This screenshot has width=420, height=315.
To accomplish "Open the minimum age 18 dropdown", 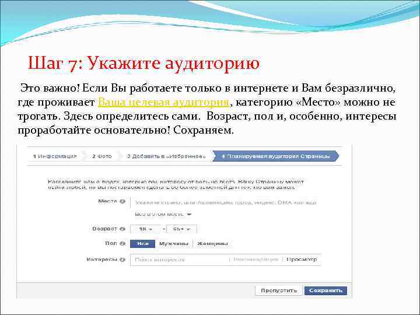I will click(x=146, y=229).
